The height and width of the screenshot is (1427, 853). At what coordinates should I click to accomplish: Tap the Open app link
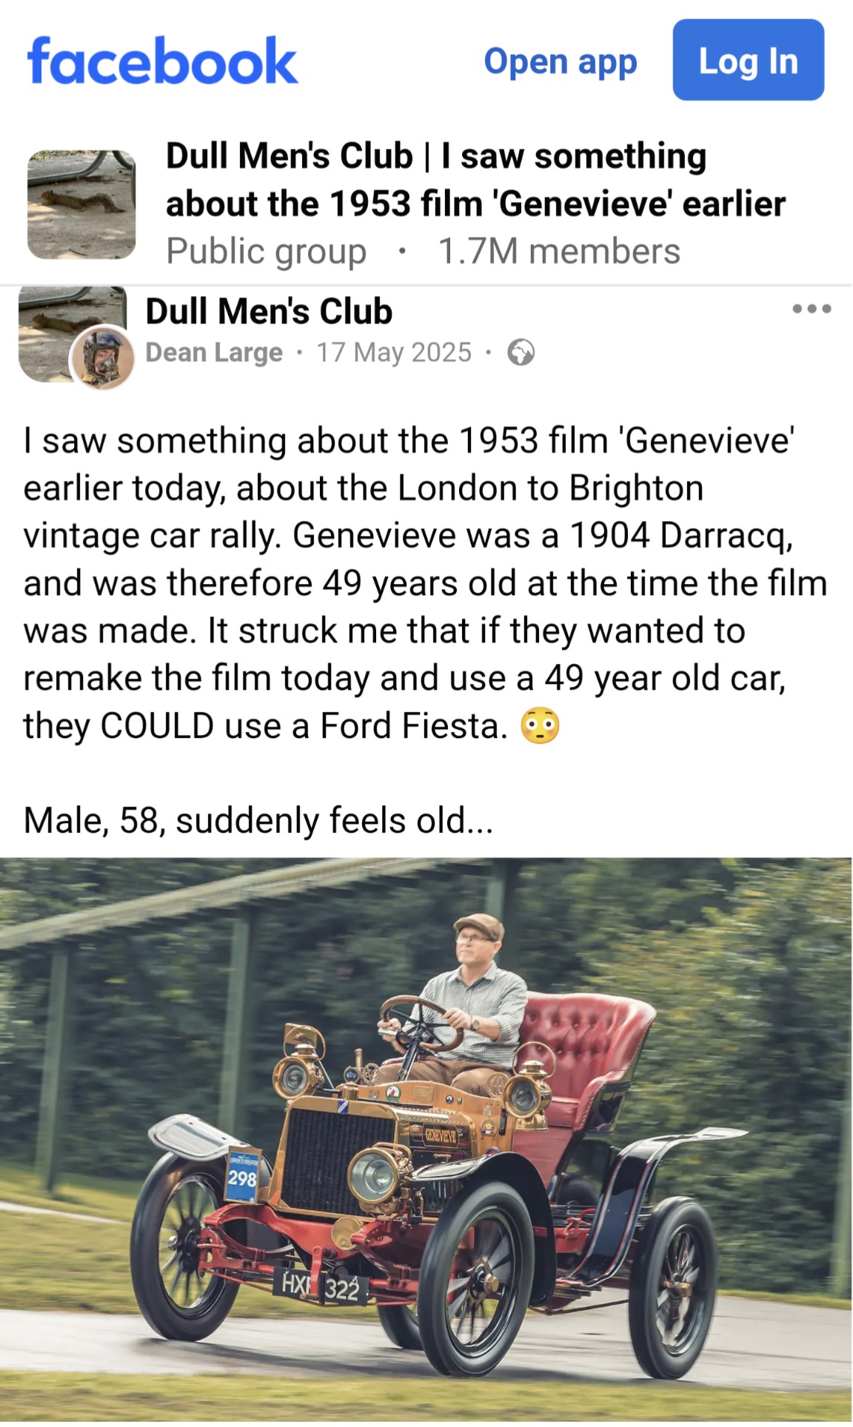click(x=560, y=61)
